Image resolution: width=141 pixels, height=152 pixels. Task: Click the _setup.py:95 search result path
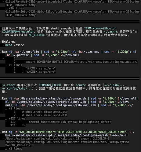pos(67,142)
